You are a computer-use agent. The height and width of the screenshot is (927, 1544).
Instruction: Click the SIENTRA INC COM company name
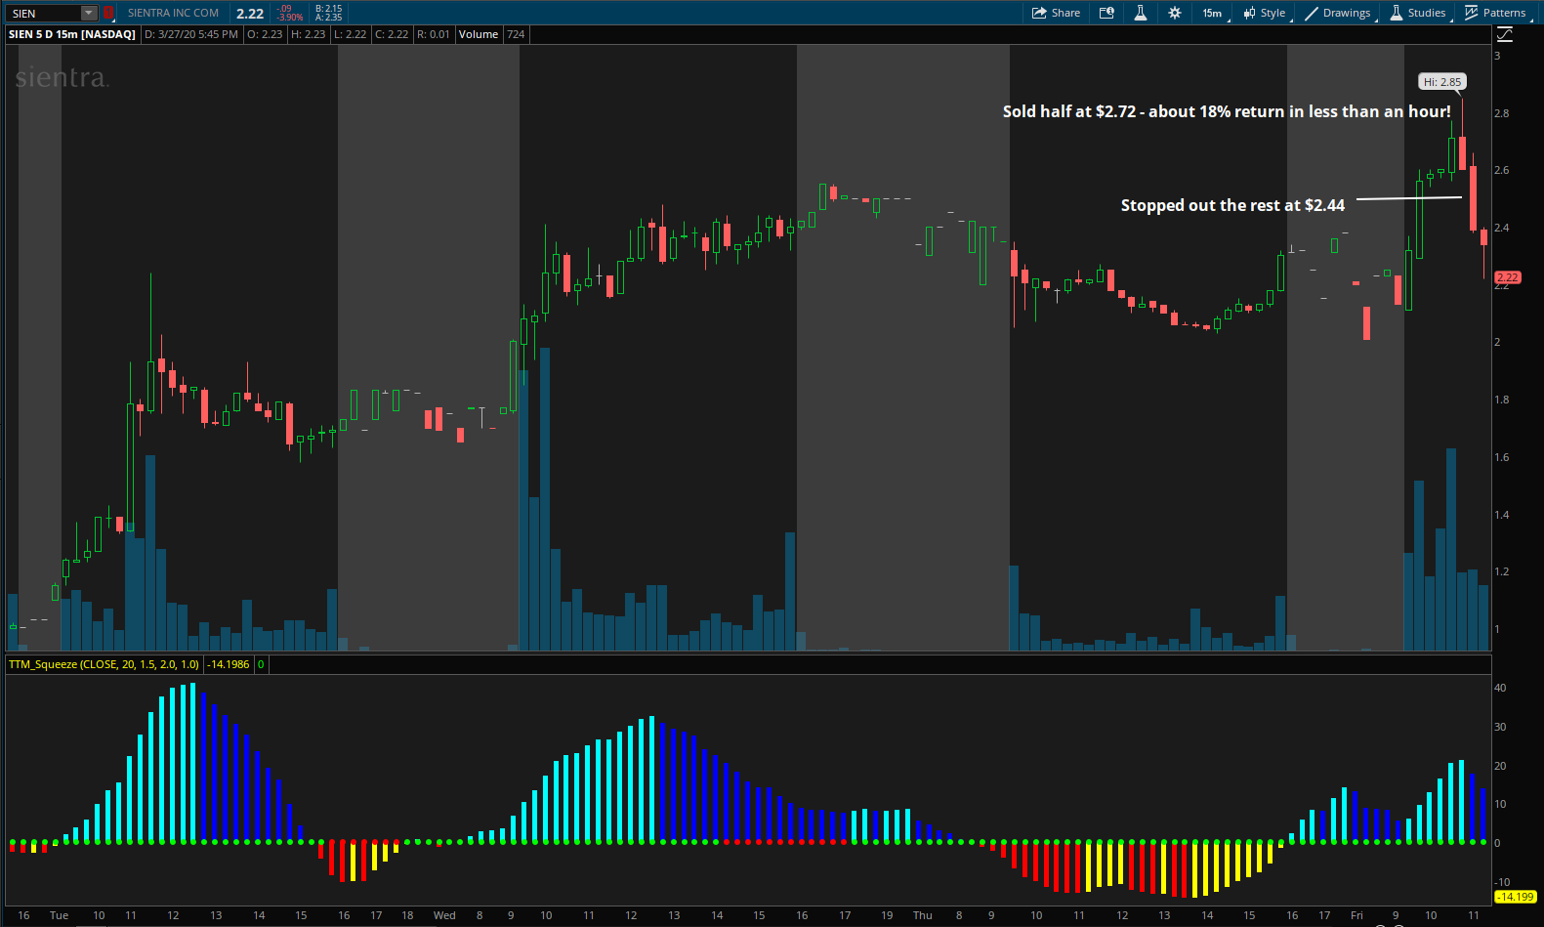coord(173,13)
